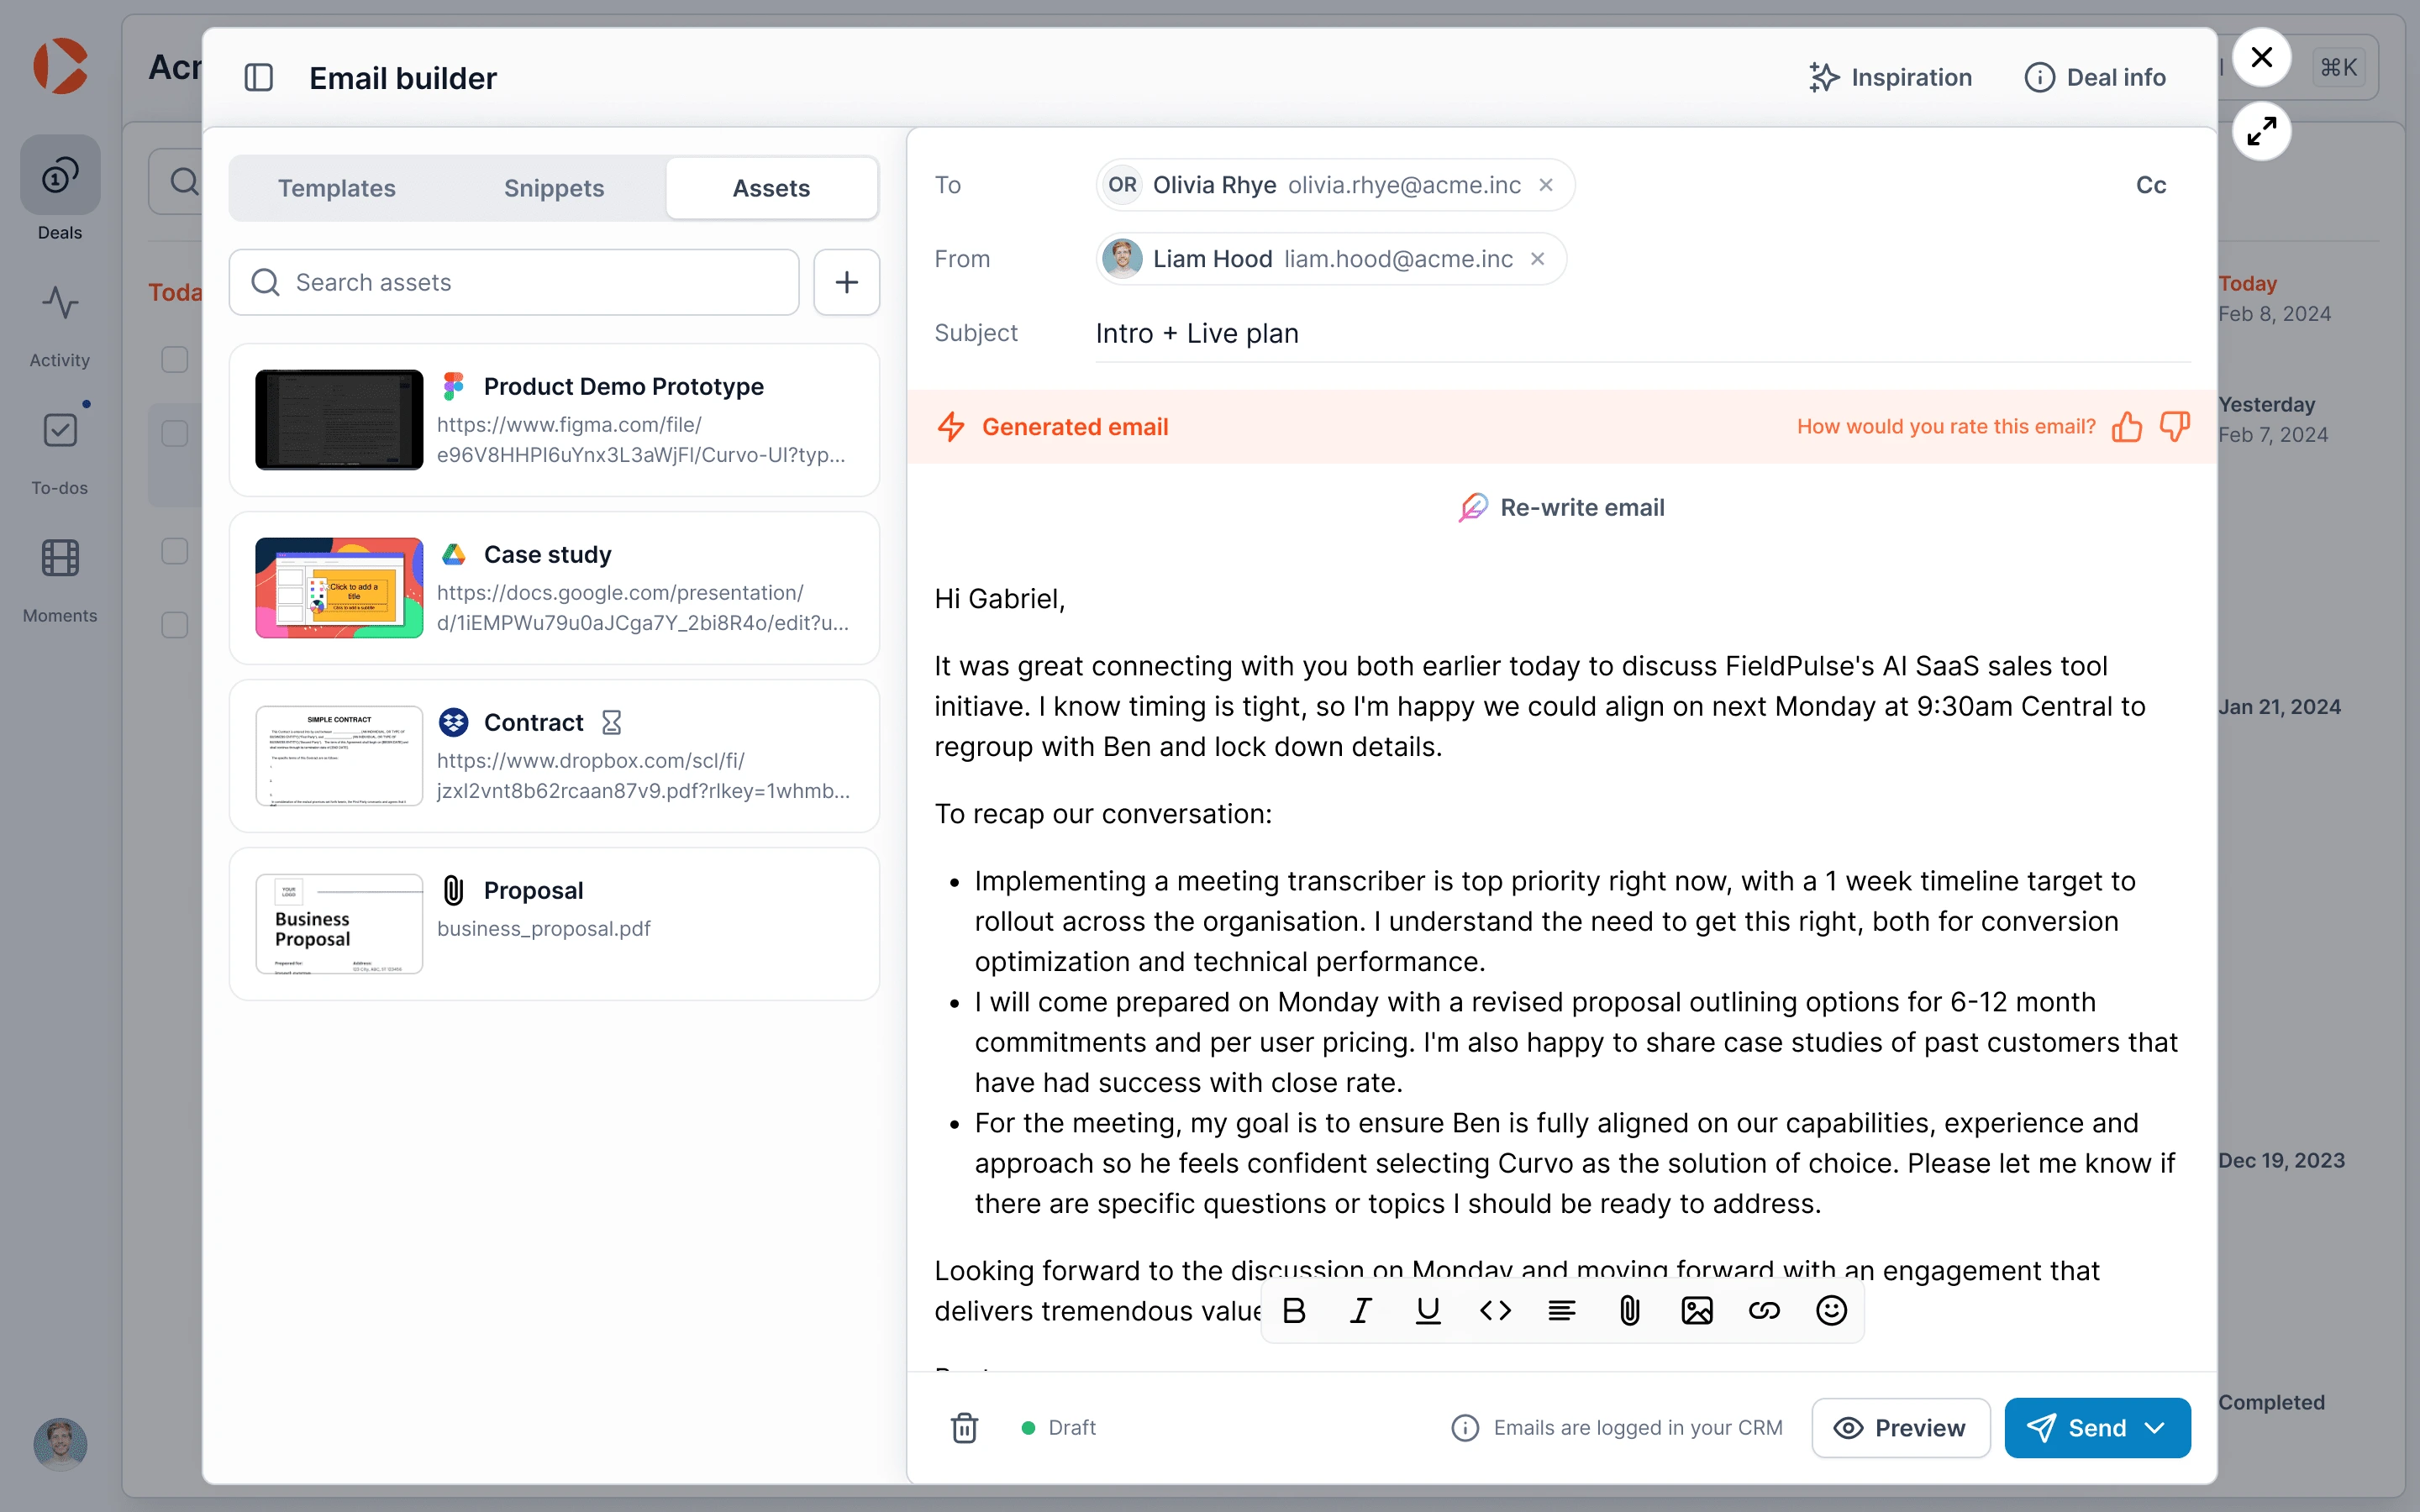Tick the bottom checkbox in the list
Viewport: 2420px width, 1512px height.
[175, 625]
